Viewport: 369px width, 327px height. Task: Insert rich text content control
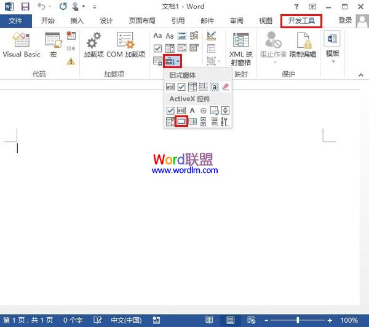[157, 36]
